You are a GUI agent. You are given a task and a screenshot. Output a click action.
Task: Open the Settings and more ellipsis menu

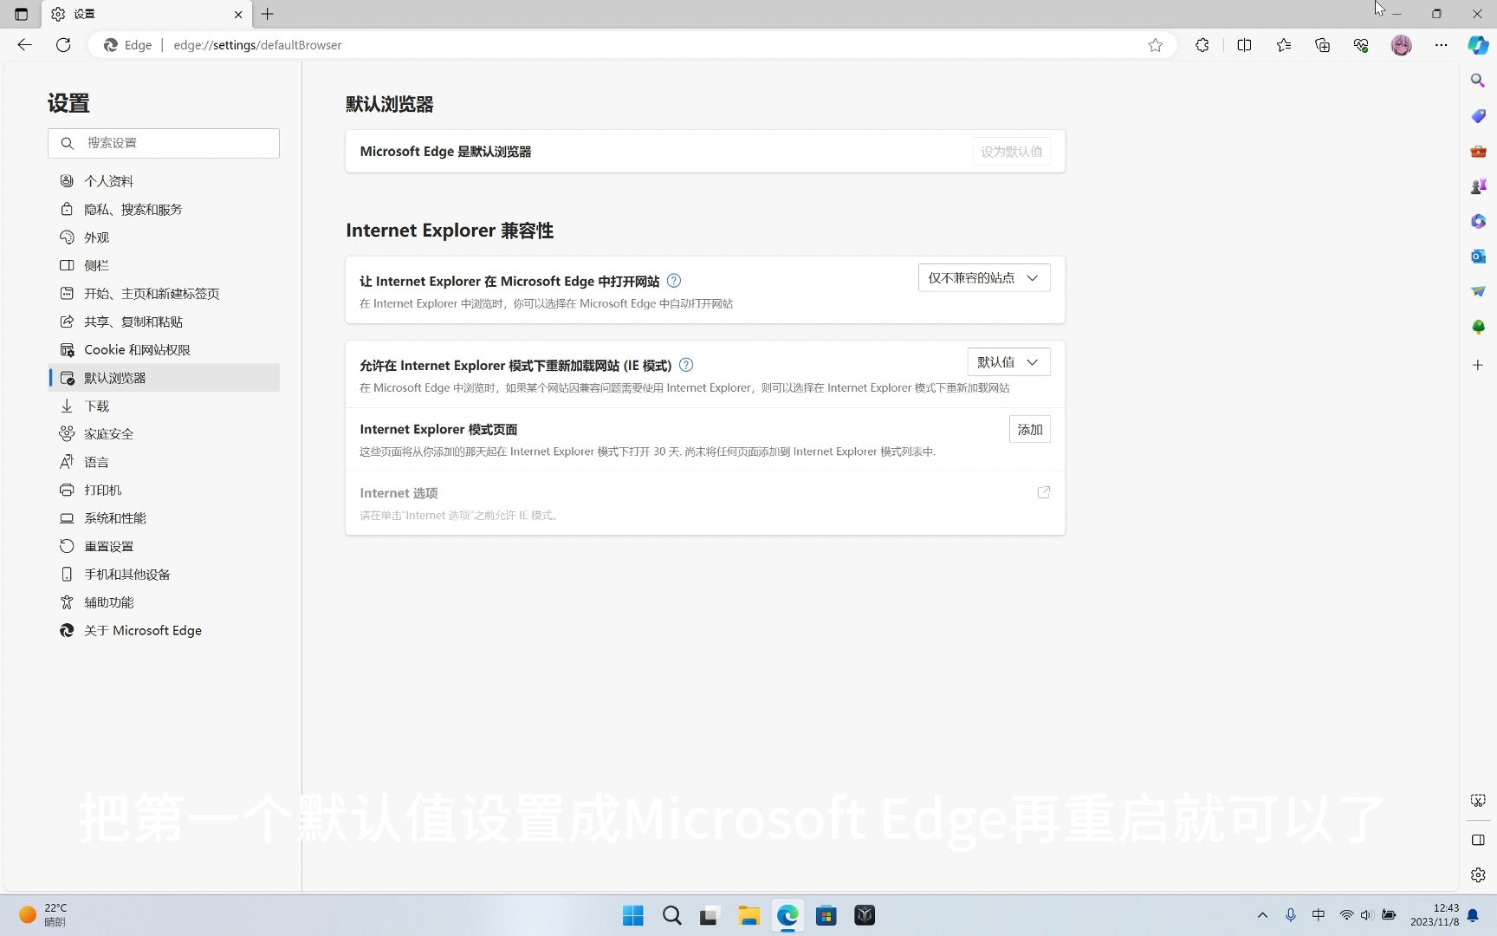pos(1441,45)
